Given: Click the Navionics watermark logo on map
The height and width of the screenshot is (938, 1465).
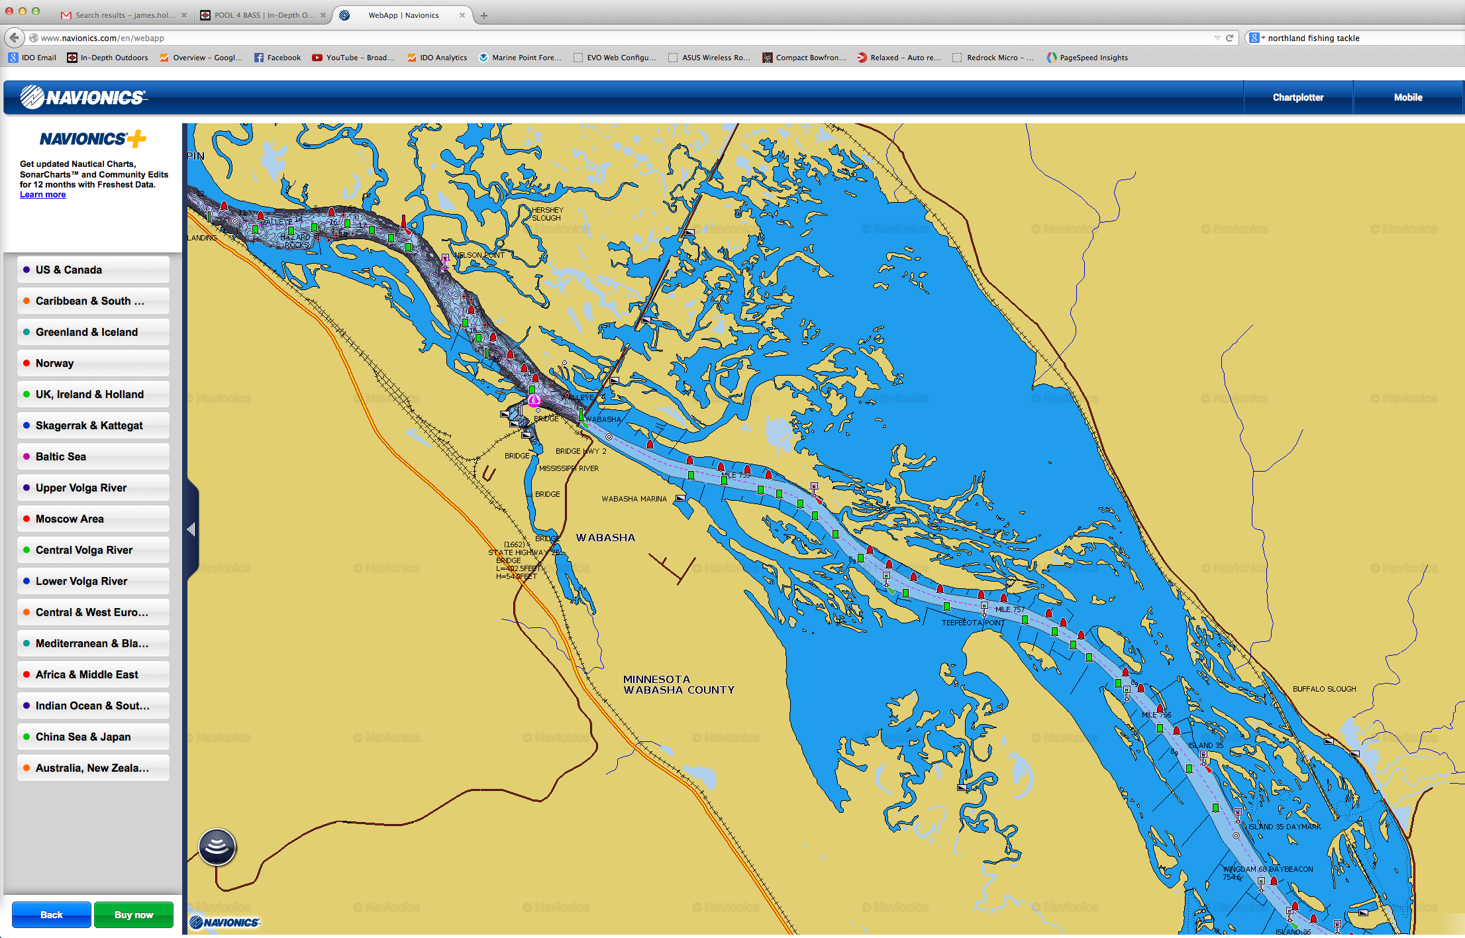Looking at the screenshot, I should (x=225, y=921).
